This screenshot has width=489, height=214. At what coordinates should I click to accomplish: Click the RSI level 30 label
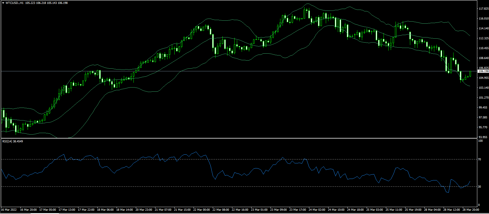tap(480, 187)
